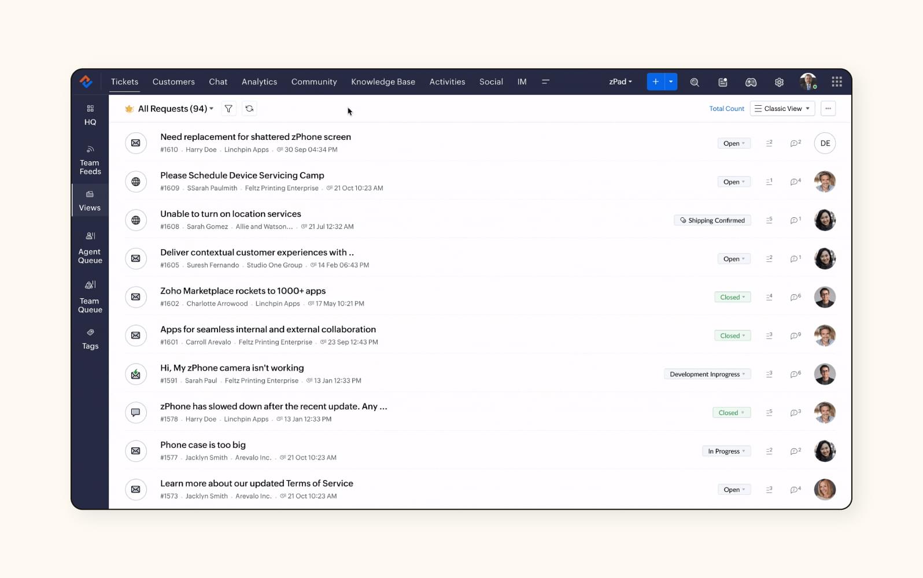This screenshot has height=578, width=923.
Task: Click the DE assignee avatar on ticket #1610
Action: coord(825,143)
